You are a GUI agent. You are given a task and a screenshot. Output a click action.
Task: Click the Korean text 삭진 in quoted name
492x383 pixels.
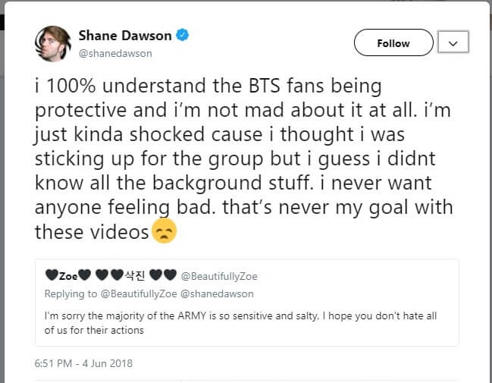135,276
